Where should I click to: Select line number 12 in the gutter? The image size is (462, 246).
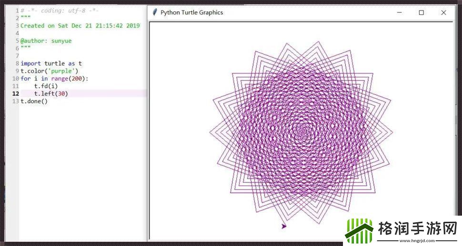click(x=16, y=94)
